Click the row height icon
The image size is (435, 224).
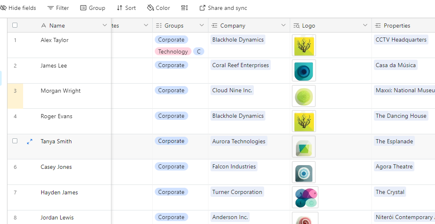[184, 8]
